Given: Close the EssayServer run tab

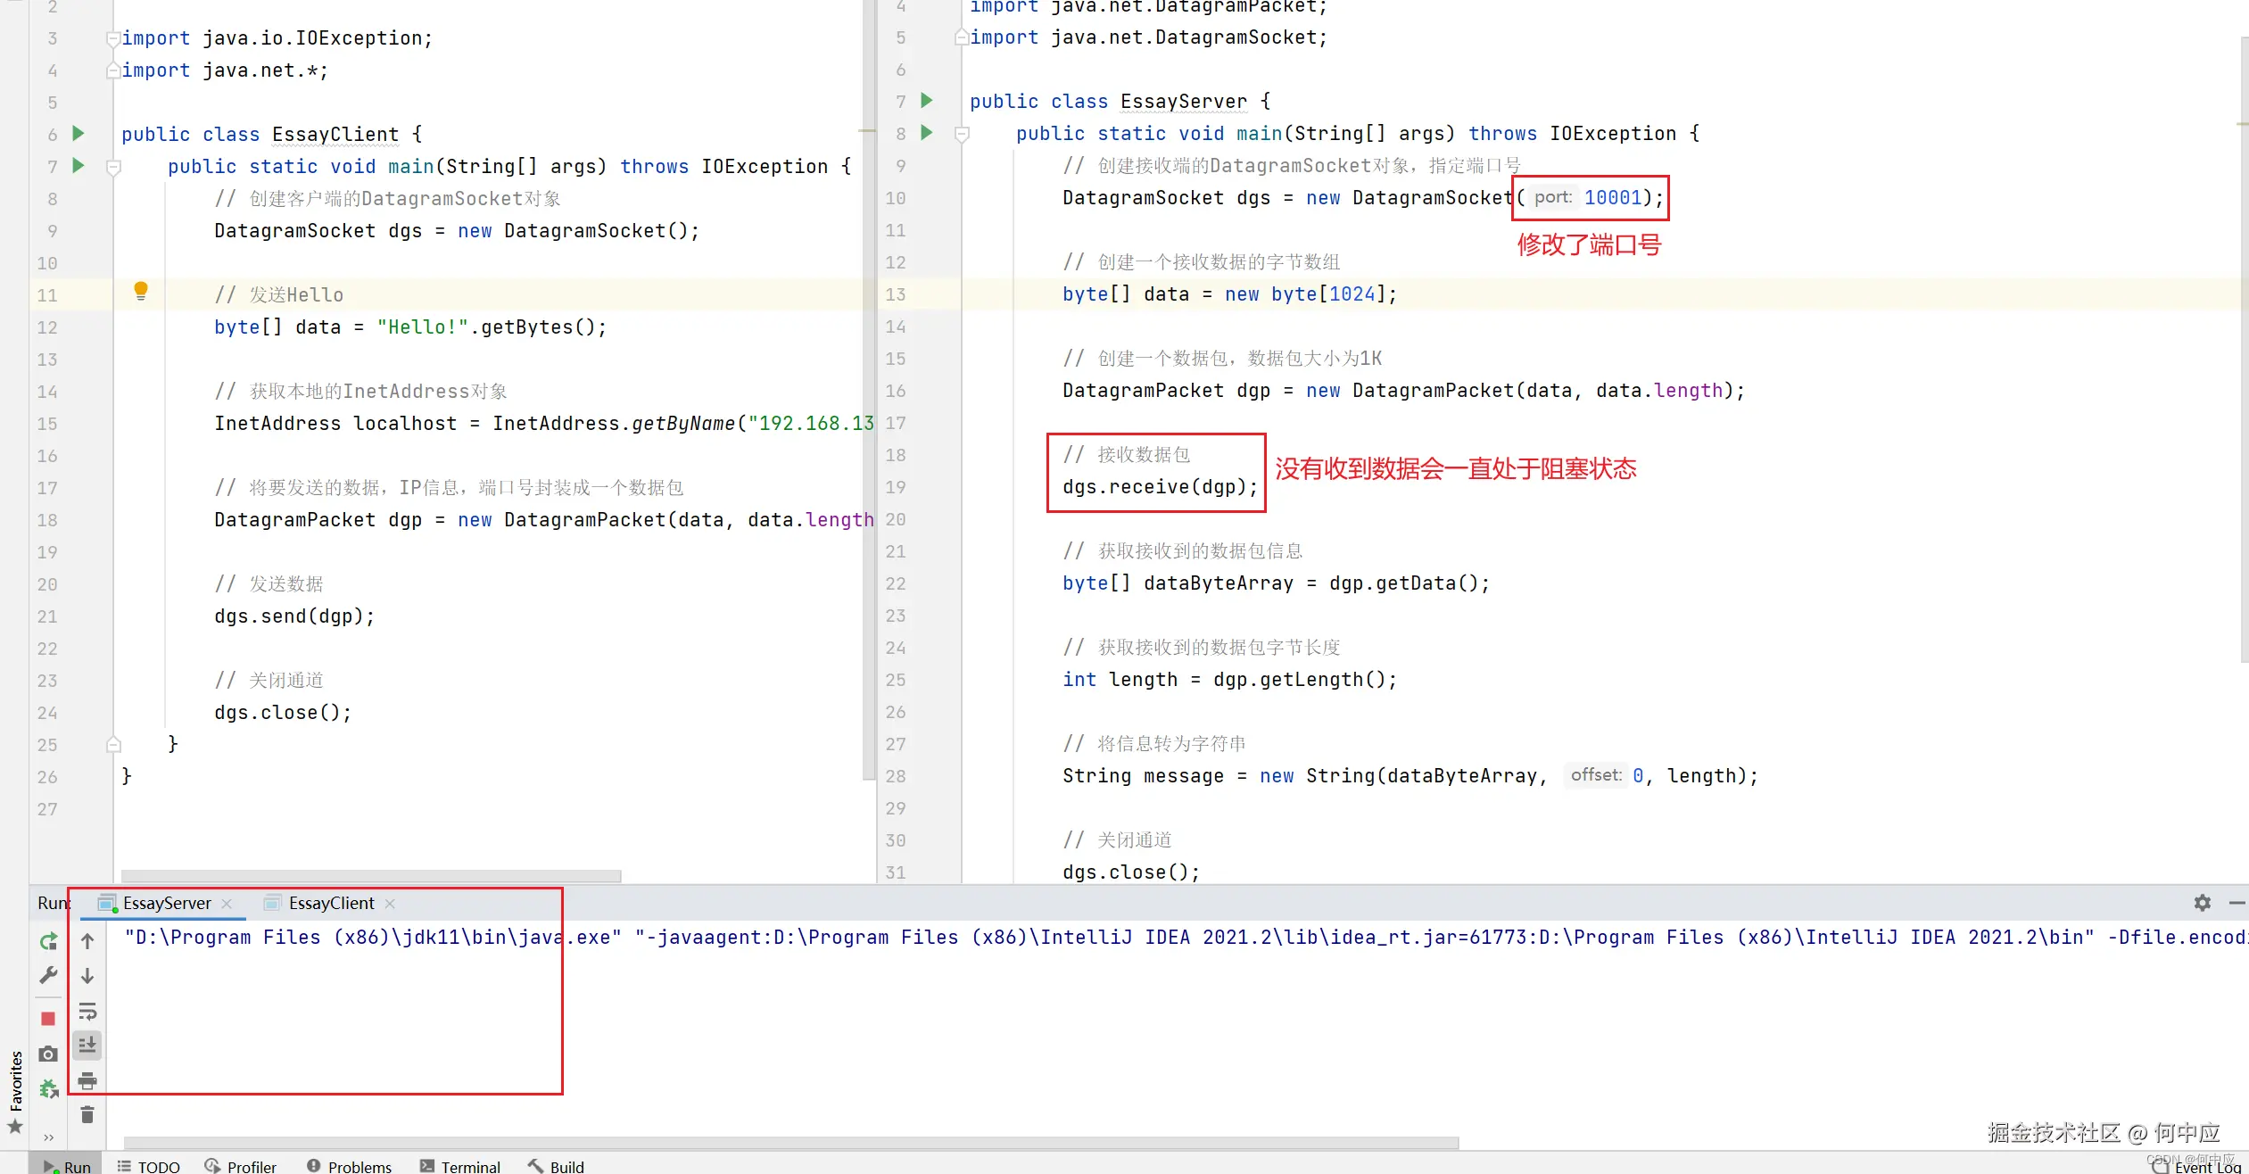Looking at the screenshot, I should pyautogui.click(x=227, y=904).
